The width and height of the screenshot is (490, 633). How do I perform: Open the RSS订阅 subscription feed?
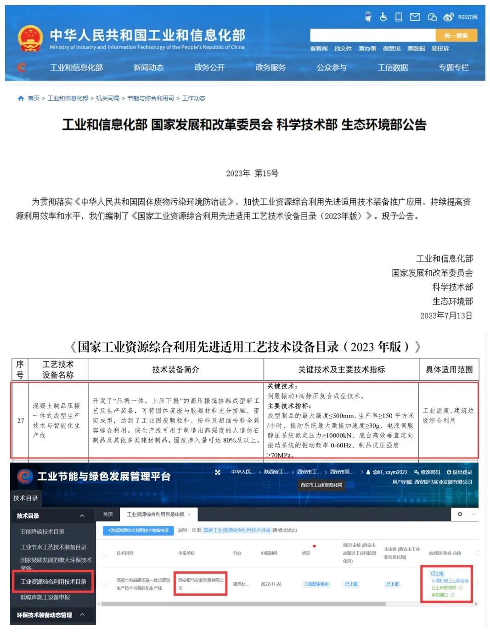tap(468, 17)
